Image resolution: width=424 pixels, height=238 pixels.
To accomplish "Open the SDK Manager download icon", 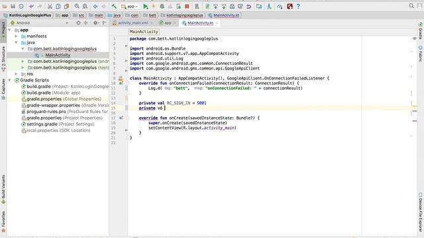I will click(269, 6).
